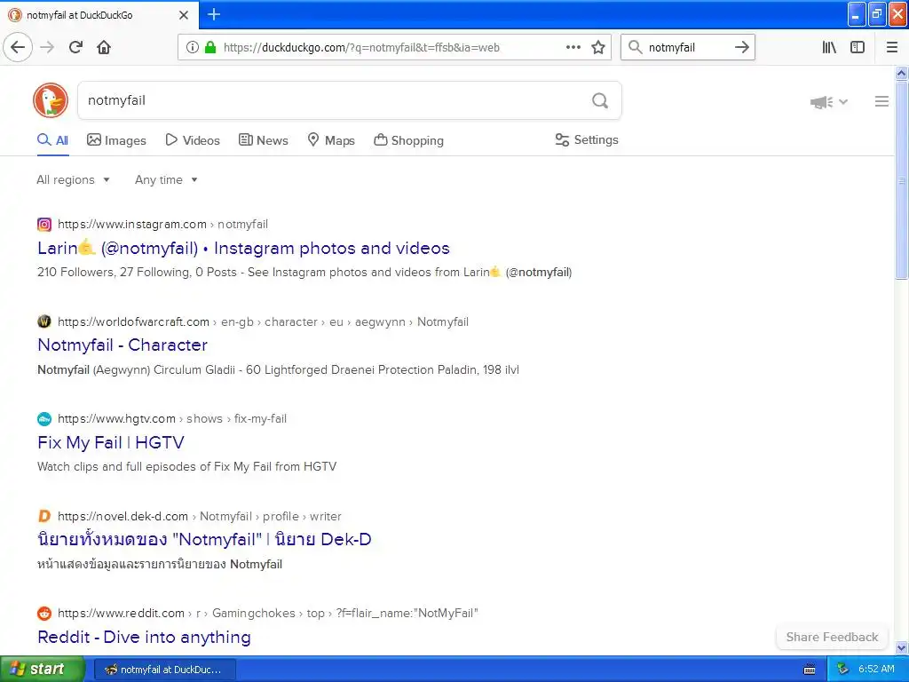
Task: Open the Firefox home page icon
Action: coord(104,48)
